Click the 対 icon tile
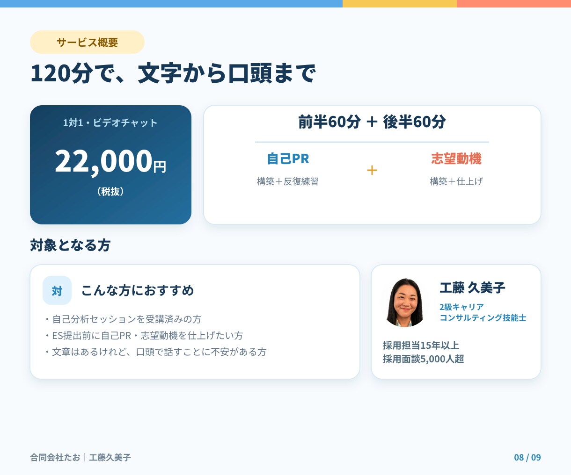571x475 pixels. tap(57, 290)
